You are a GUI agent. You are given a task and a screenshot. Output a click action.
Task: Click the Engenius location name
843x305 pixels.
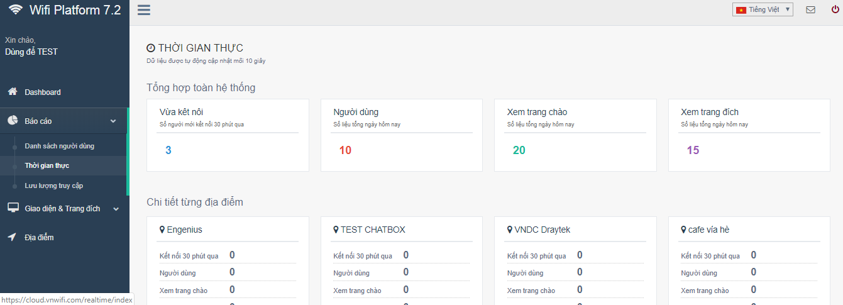tap(184, 230)
